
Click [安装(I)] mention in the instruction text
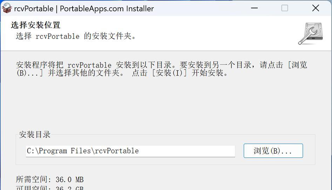point(169,73)
